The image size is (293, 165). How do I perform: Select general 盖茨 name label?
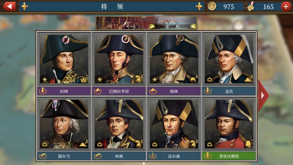pos(229,91)
